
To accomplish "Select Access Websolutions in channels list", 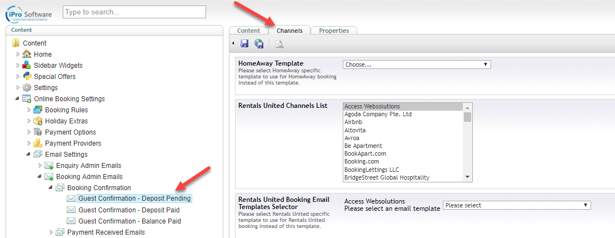I will click(403, 106).
